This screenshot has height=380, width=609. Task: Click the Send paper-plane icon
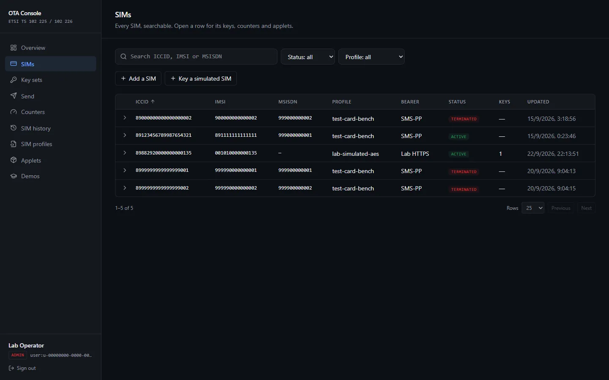14,96
